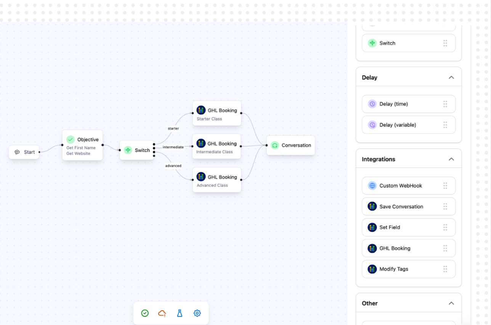491x325 pixels.
Task: Click the Modify Tags GHL icon
Action: pos(372,269)
